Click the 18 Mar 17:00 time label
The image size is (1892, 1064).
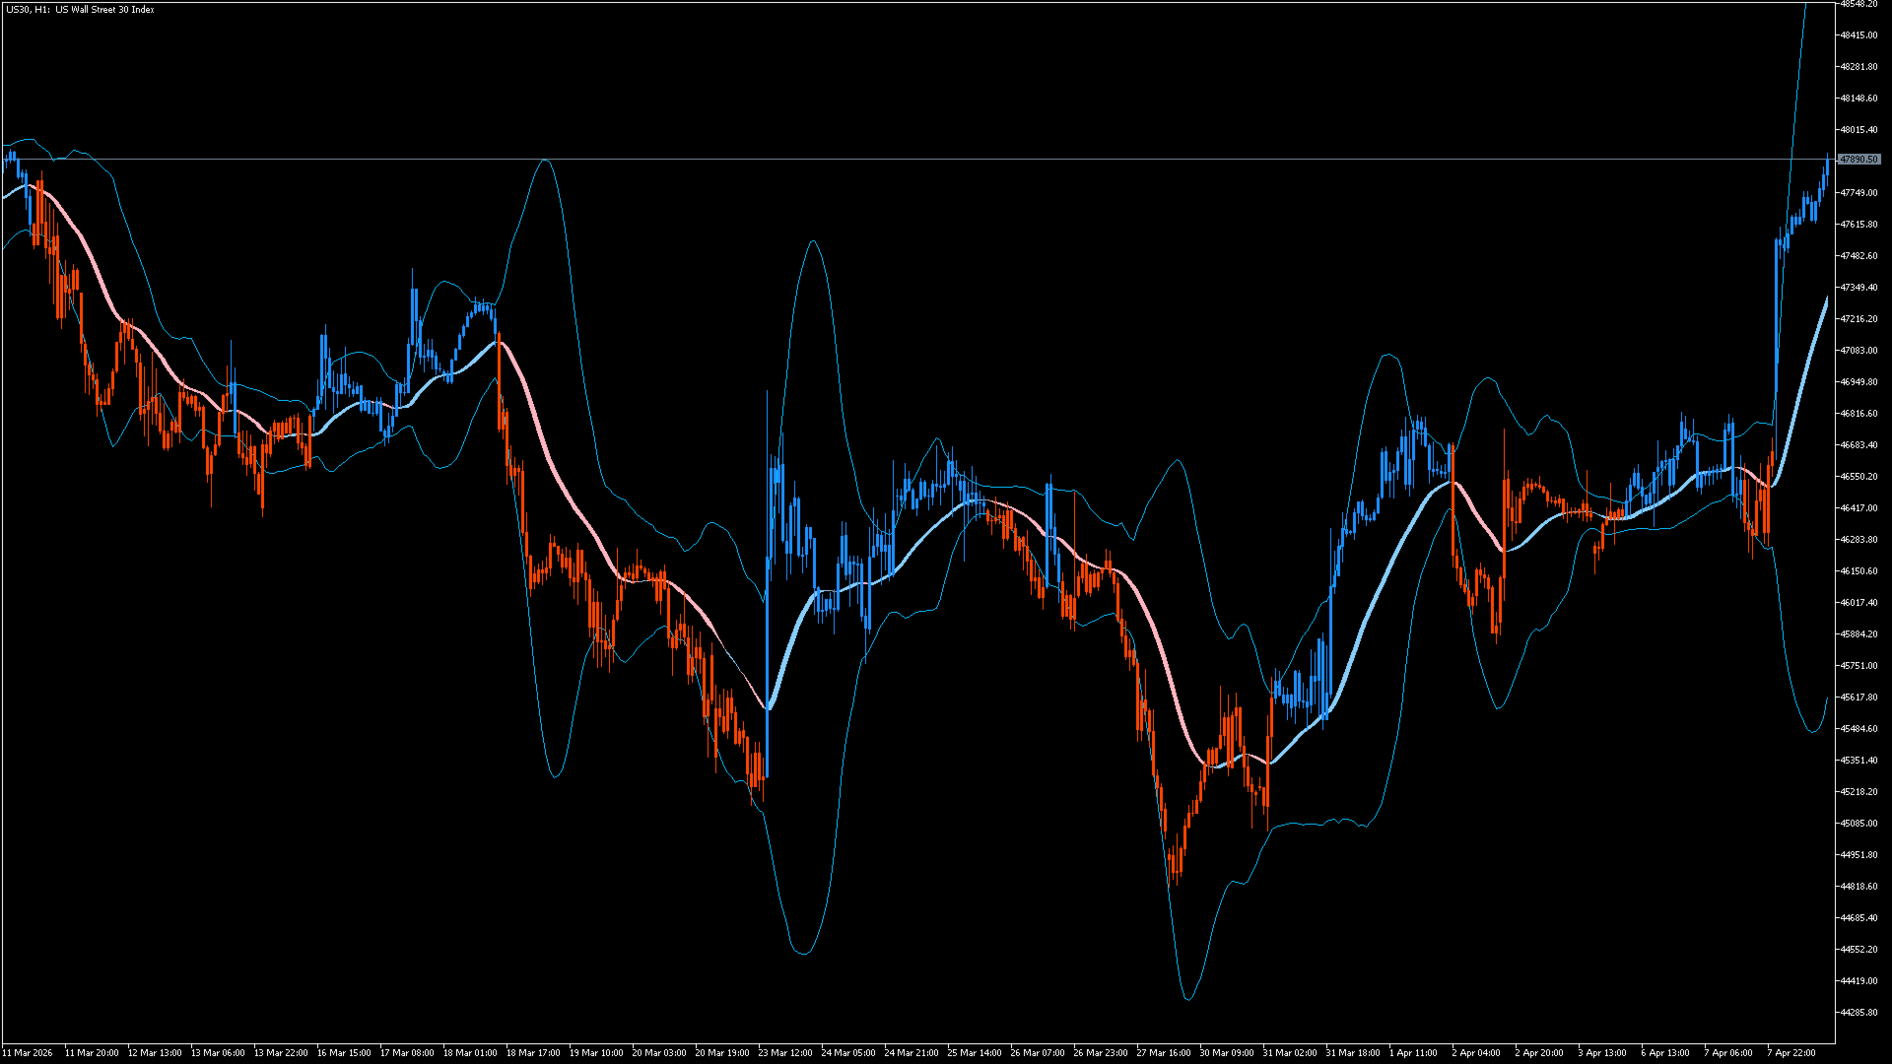point(533,1053)
